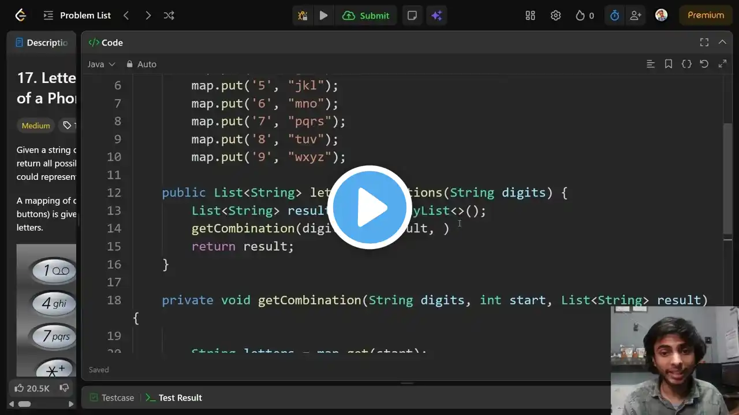The width and height of the screenshot is (739, 415).
Task: Open the AI sparkle assistant
Action: click(437, 16)
